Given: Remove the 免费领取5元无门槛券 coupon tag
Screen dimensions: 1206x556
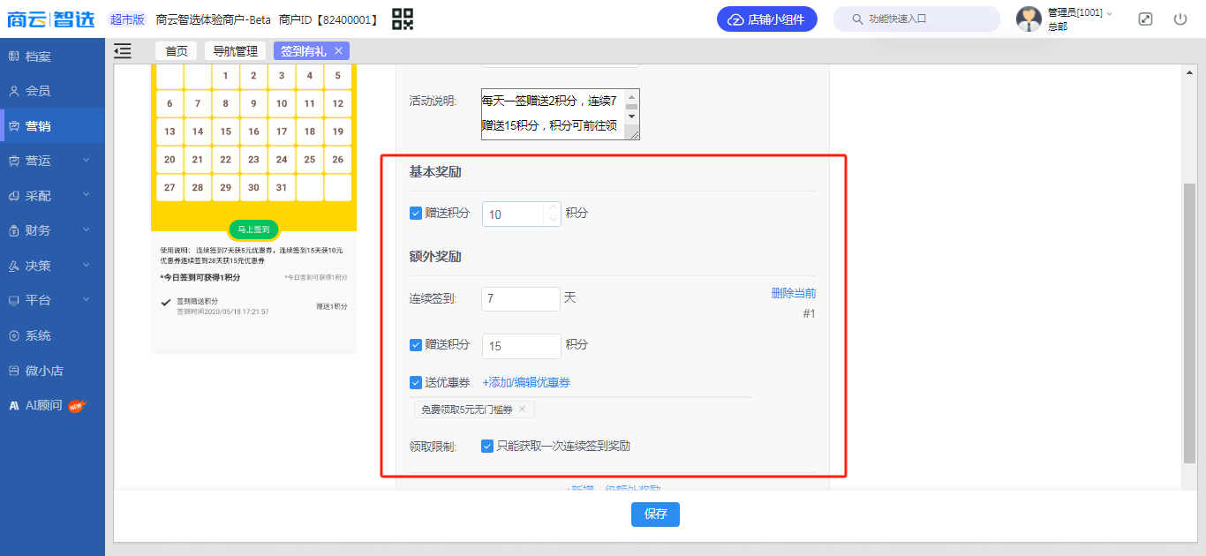Looking at the screenshot, I should point(522,409).
